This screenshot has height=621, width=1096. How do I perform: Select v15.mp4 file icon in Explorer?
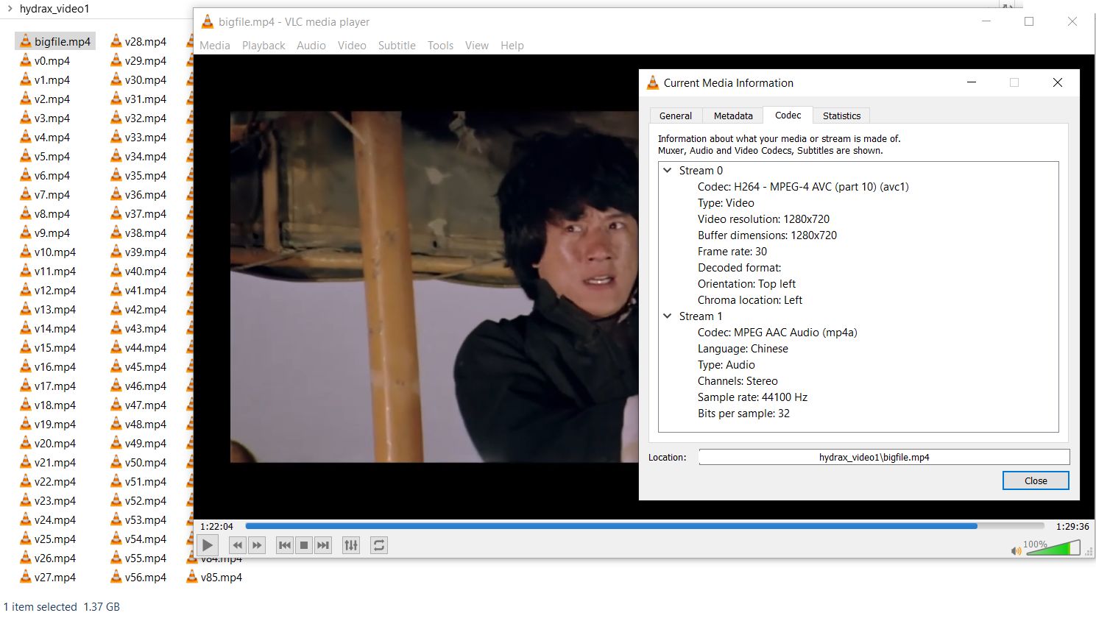pos(26,347)
